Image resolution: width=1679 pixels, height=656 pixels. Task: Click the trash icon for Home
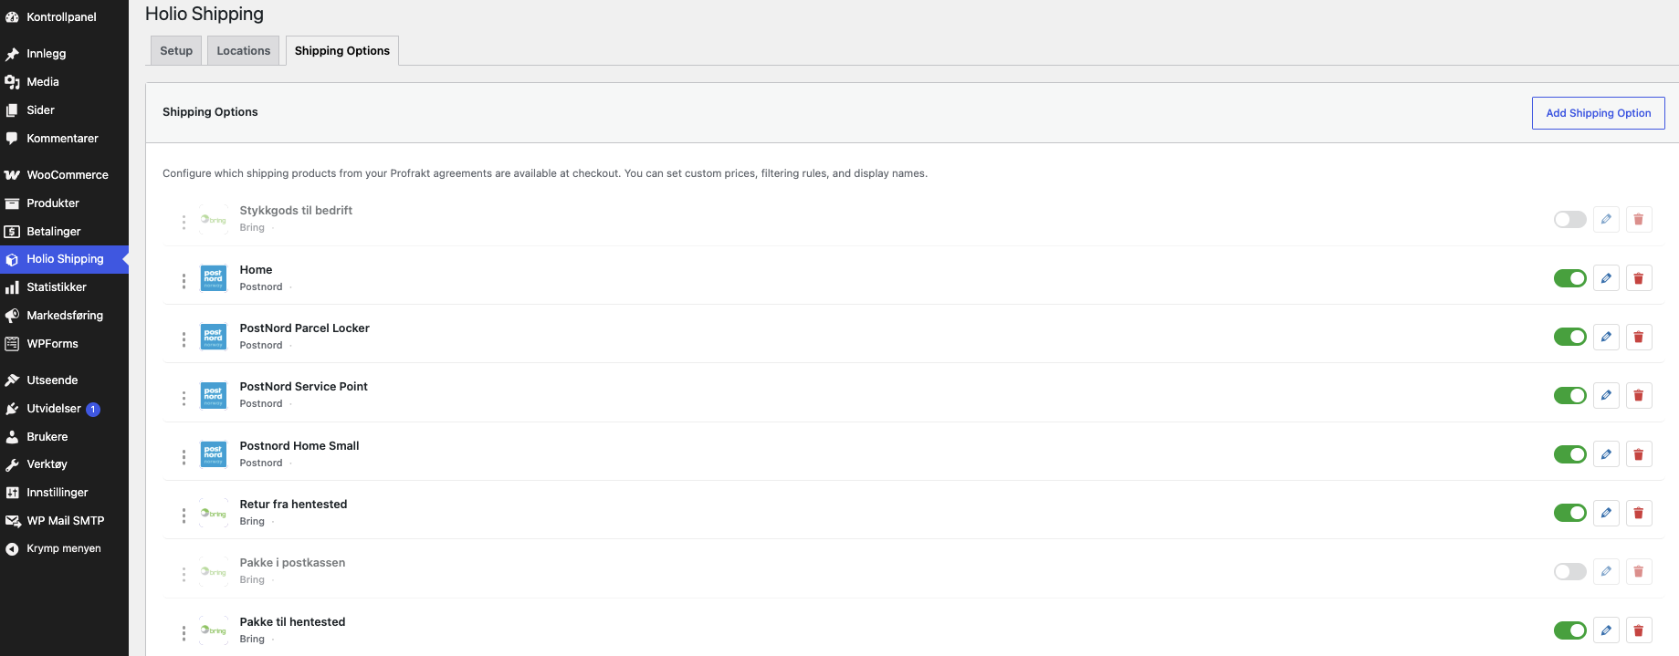coord(1639,278)
